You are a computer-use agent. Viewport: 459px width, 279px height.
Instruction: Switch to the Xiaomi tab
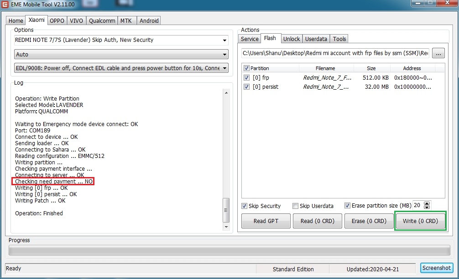pos(37,20)
